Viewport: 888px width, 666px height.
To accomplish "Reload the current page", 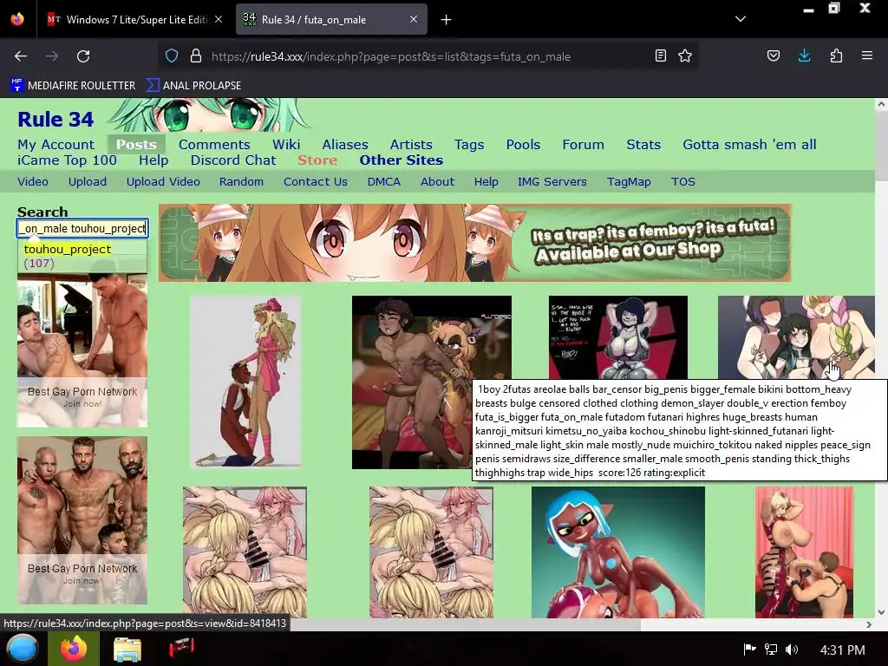I will coord(83,56).
